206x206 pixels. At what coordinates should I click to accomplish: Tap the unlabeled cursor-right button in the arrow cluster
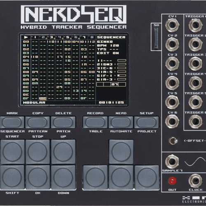pos(147,178)
